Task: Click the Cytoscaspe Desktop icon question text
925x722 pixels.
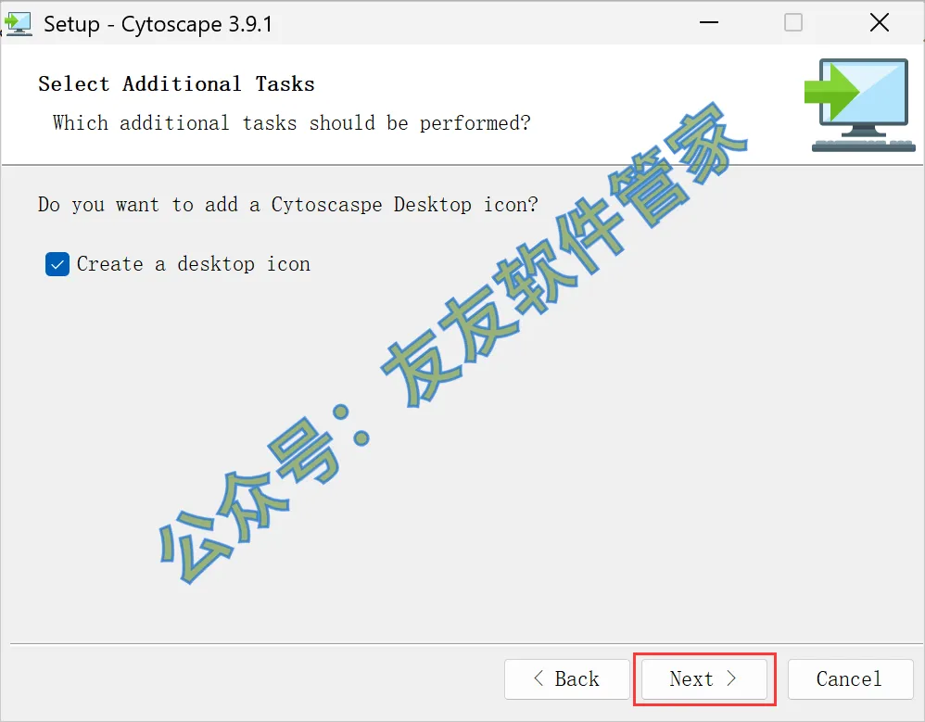Action: (x=288, y=205)
